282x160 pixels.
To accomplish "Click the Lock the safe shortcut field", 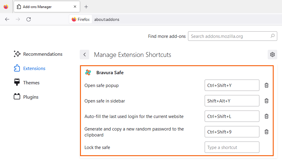I will click(232, 147).
